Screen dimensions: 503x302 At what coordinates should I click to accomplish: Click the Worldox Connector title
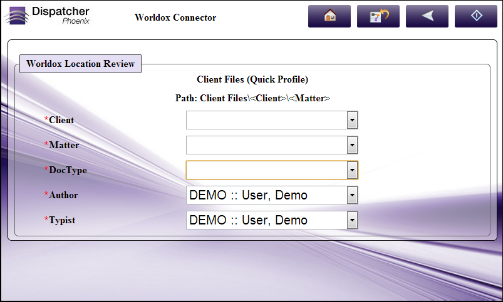pos(175,18)
